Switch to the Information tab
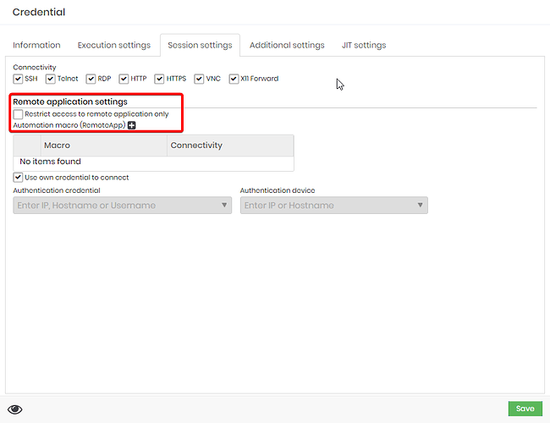Viewport: 550px width, 423px height. point(36,45)
